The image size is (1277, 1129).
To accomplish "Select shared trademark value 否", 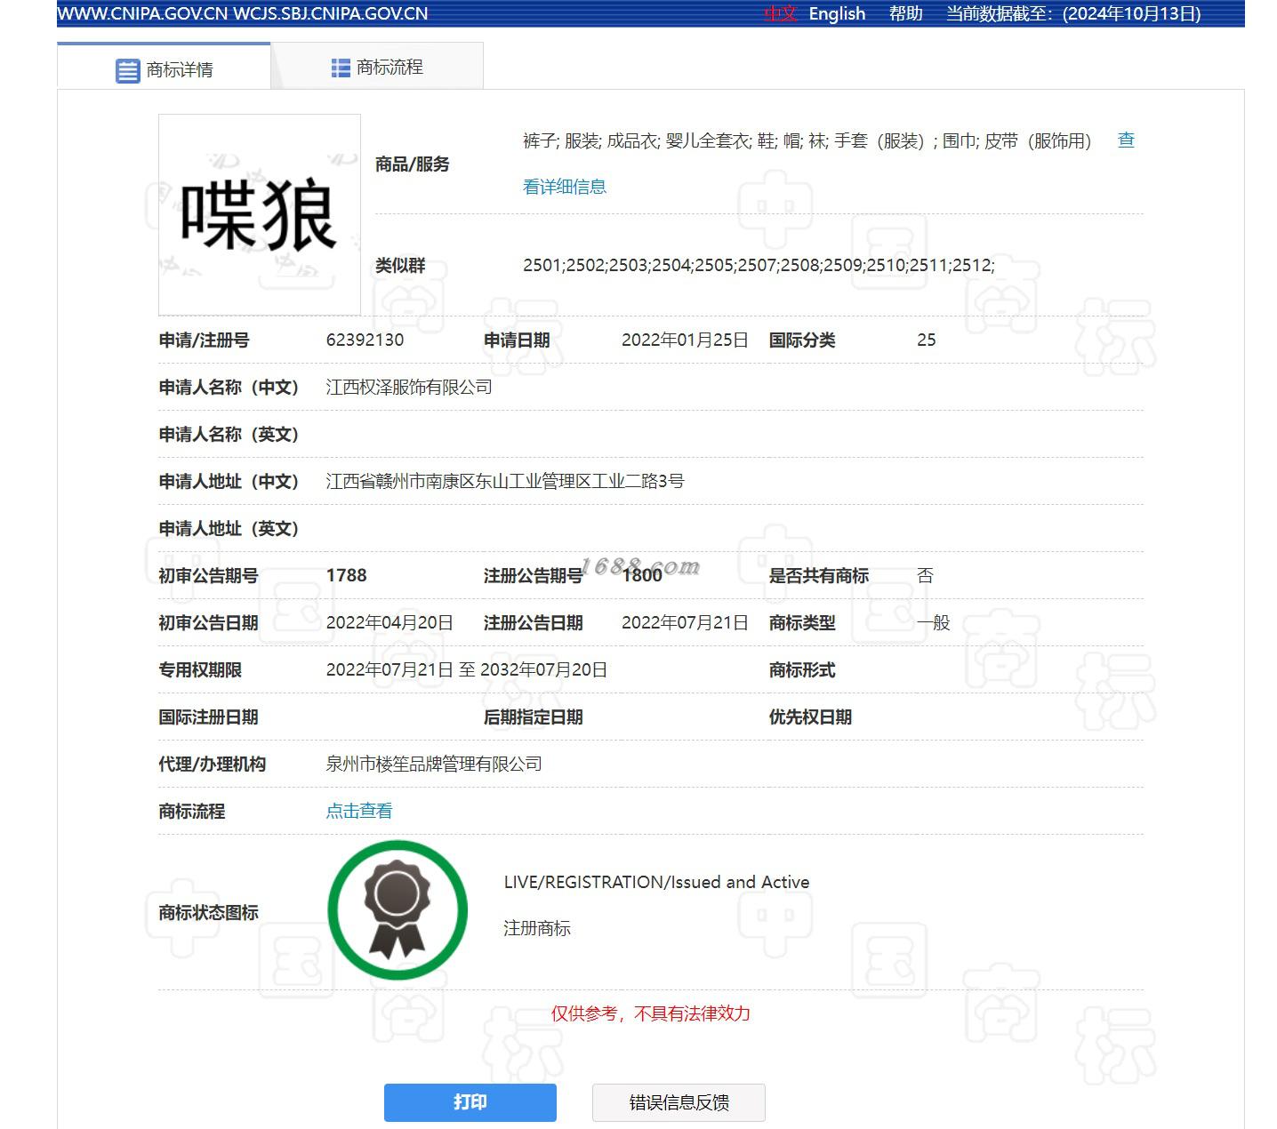I will [x=925, y=575].
